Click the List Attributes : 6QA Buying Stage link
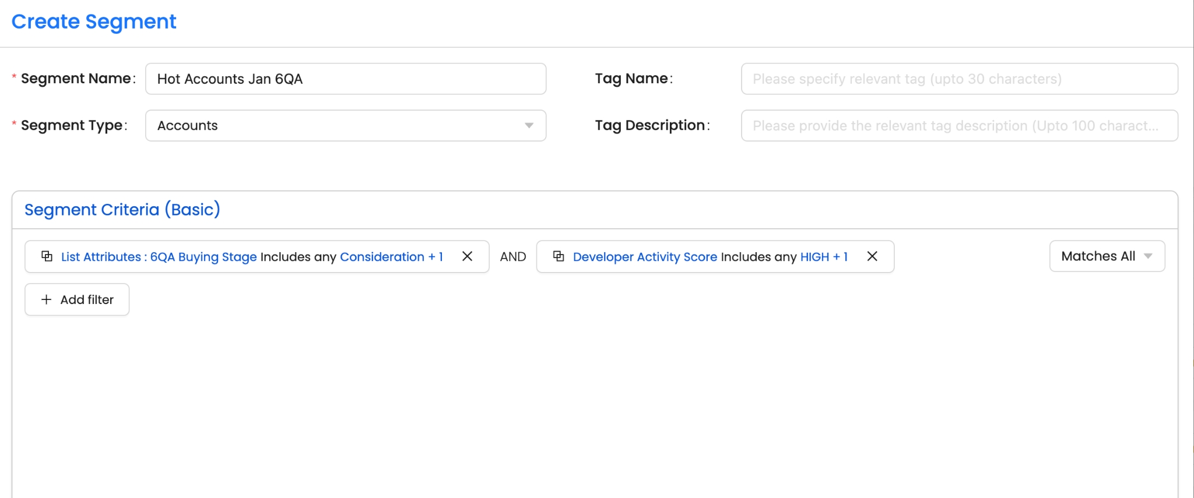 coord(159,257)
